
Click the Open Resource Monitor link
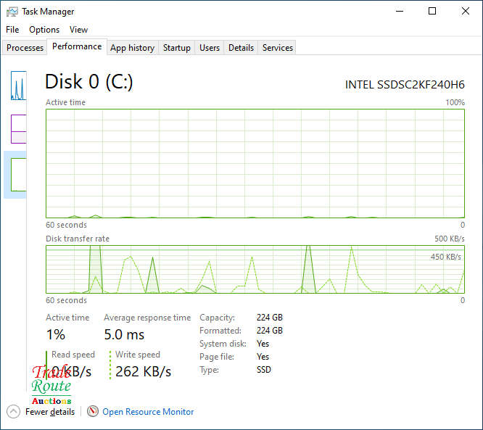tap(148, 412)
